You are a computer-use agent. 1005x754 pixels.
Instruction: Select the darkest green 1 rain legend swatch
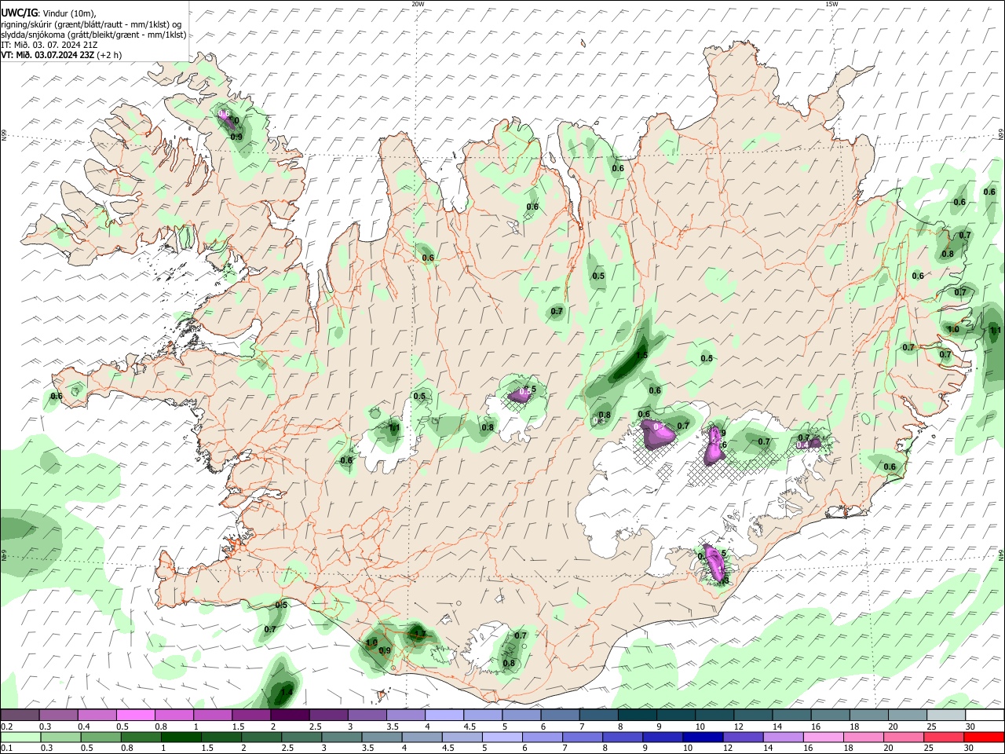click(x=181, y=737)
